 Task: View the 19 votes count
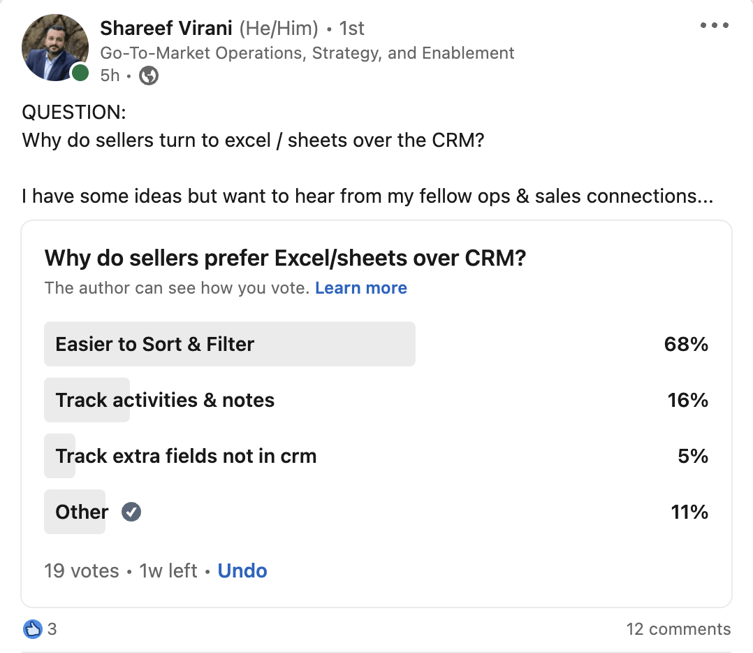pyautogui.click(x=82, y=571)
